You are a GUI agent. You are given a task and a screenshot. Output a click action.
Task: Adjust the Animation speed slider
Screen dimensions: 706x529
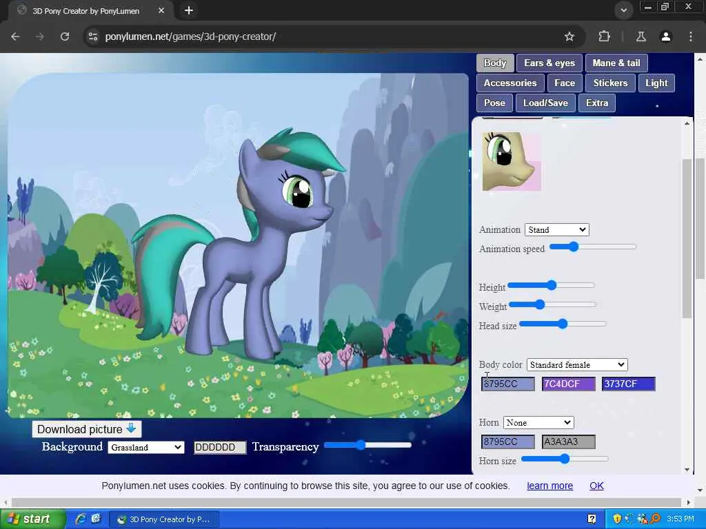pos(592,247)
